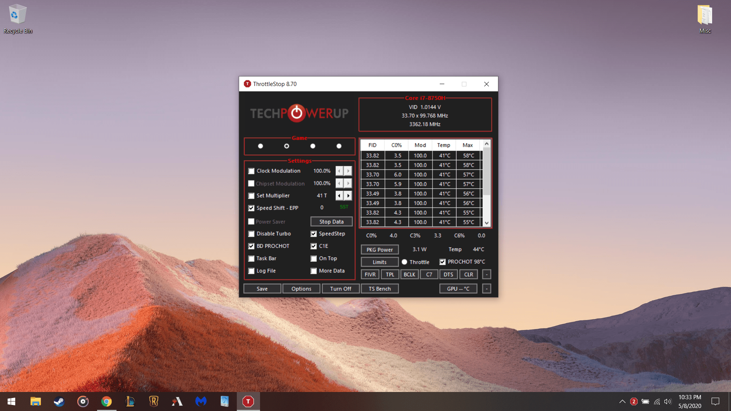Select the second Game profile radio button

click(x=286, y=146)
